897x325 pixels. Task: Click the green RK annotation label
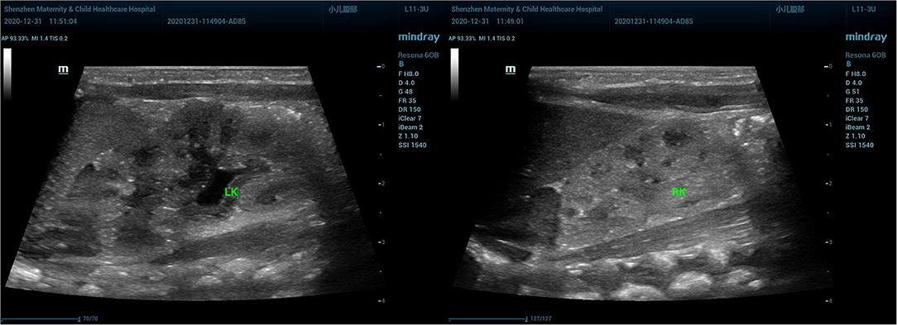679,193
